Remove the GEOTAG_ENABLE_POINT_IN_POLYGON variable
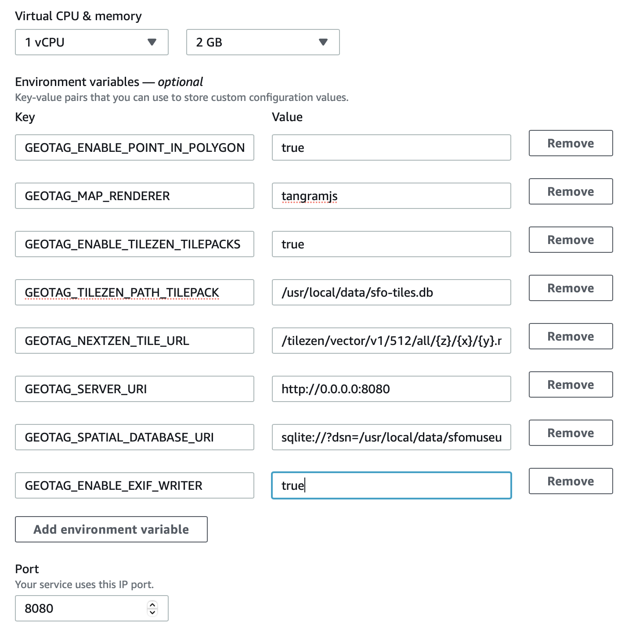Viewport: 643px width, 632px height. [x=571, y=143]
